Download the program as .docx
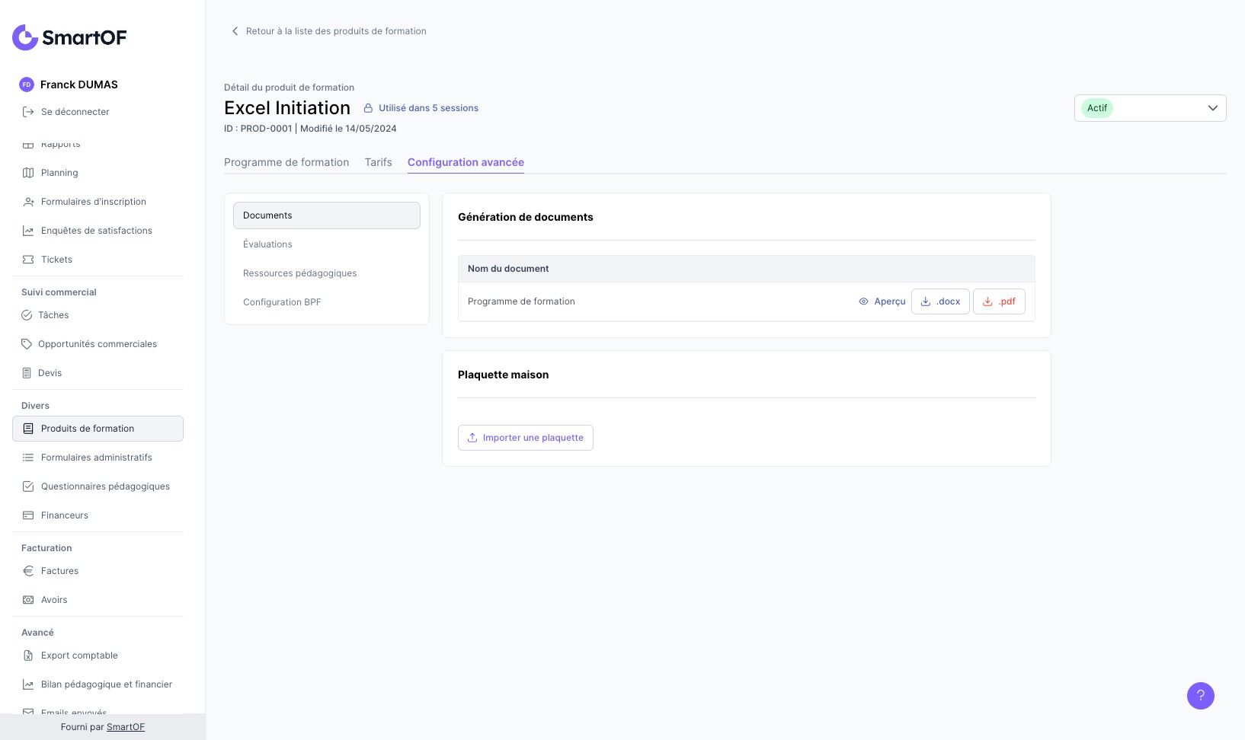Image resolution: width=1245 pixels, height=740 pixels. click(940, 301)
